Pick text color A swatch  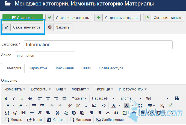tap(114, 106)
